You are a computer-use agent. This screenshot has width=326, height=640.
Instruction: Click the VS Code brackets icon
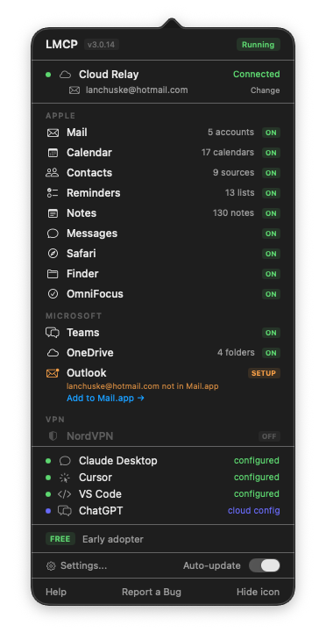click(64, 494)
